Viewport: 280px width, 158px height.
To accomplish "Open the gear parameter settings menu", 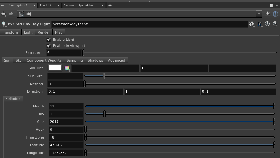I will coord(251,24).
